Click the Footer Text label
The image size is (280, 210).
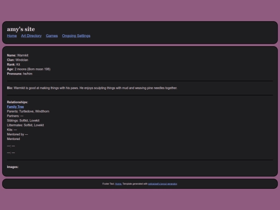pos(108,184)
